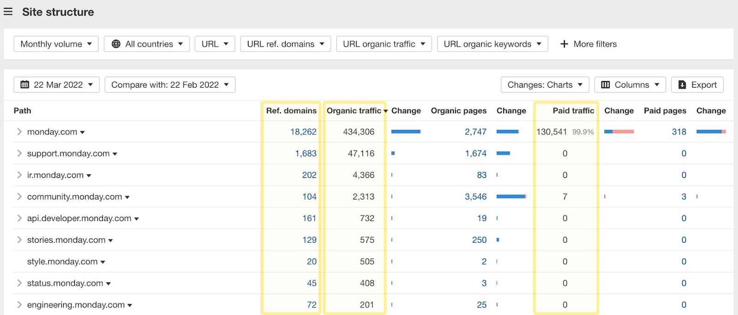738x315 pixels.
Task: Expand the community.monday.com row
Action: pos(19,197)
